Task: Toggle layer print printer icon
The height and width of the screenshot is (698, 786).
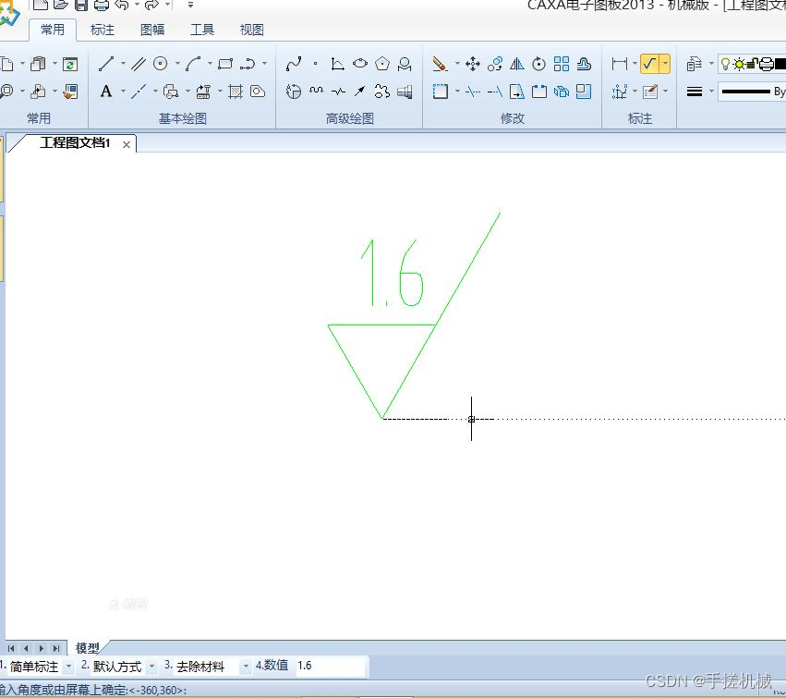Action: [x=767, y=64]
